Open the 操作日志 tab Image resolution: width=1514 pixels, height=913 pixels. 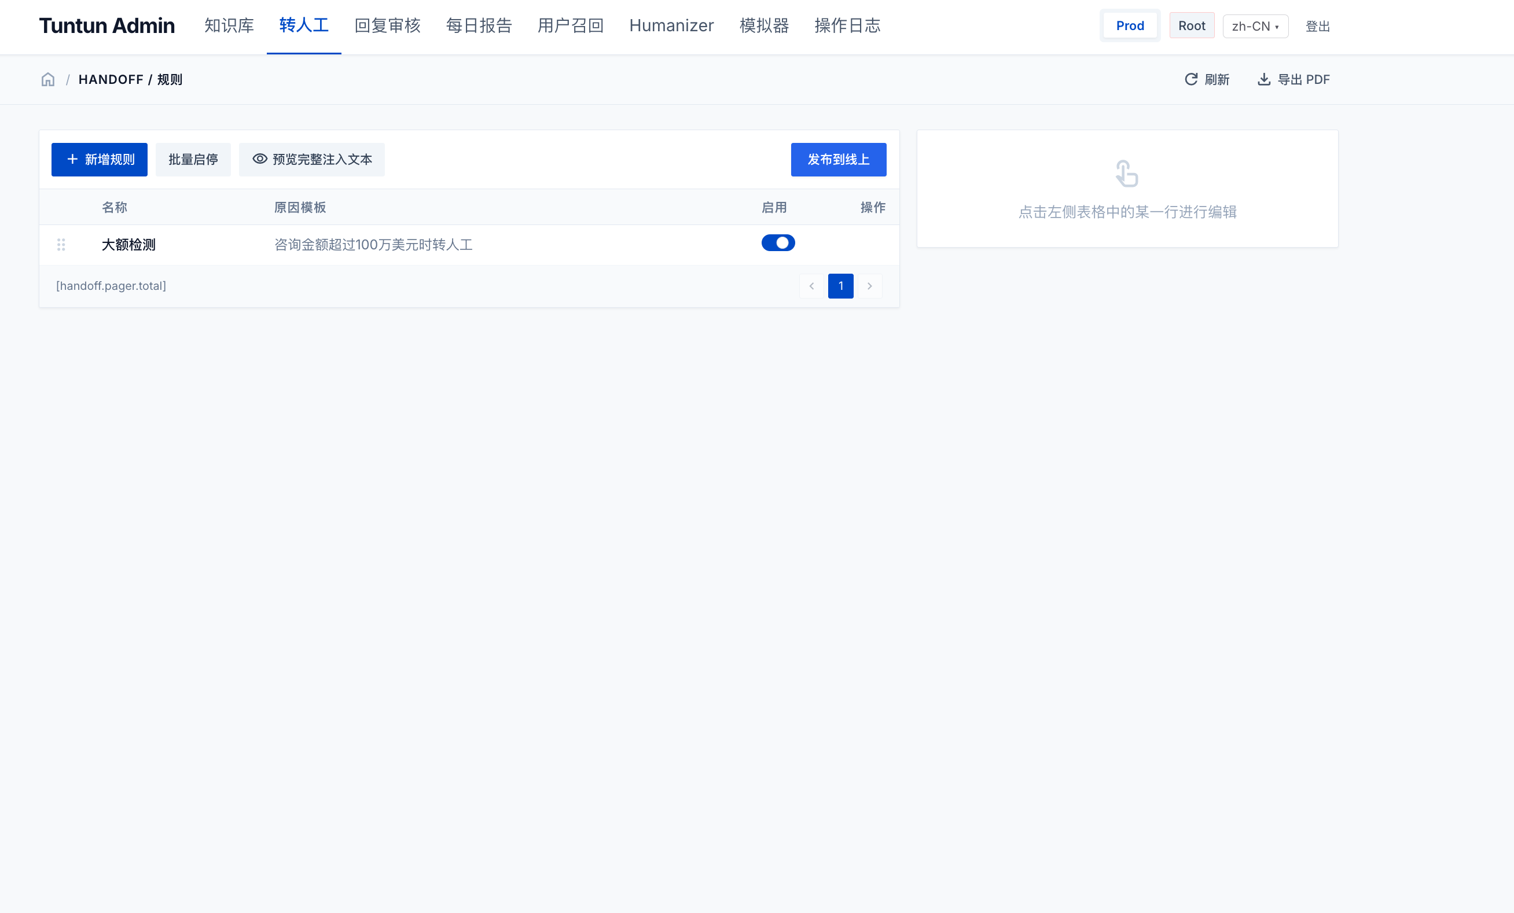pos(848,26)
